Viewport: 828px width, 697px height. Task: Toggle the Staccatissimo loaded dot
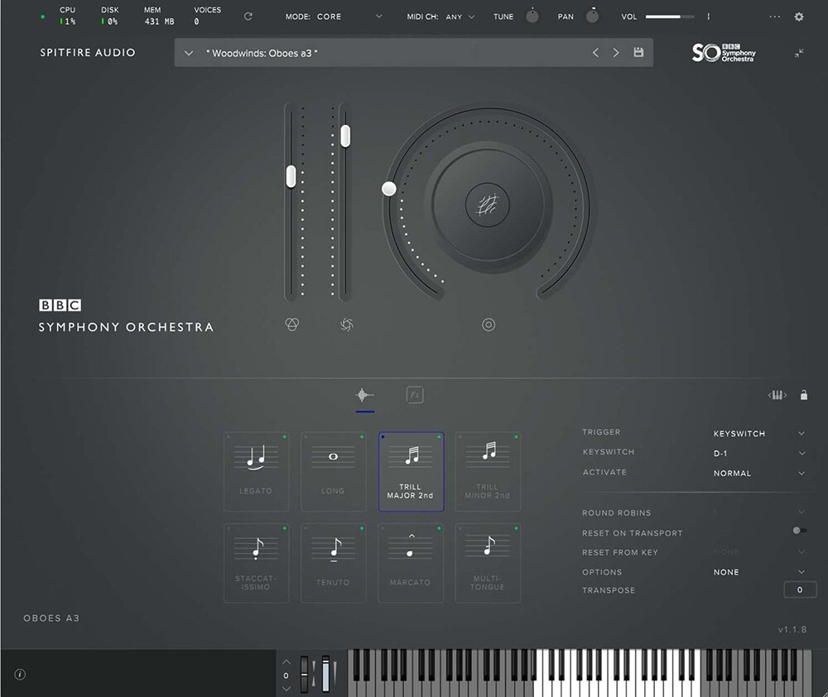coord(285,529)
